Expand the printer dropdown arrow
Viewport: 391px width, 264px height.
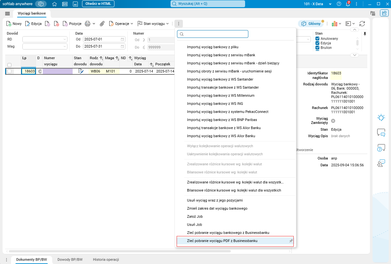click(x=94, y=24)
